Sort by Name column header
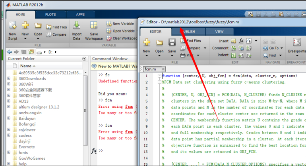 (x=26, y=66)
